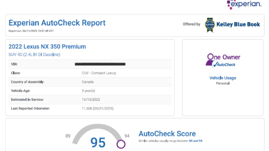Click the 'Vehicle Age:' label
The height and width of the screenshot is (151, 269).
tap(21, 91)
